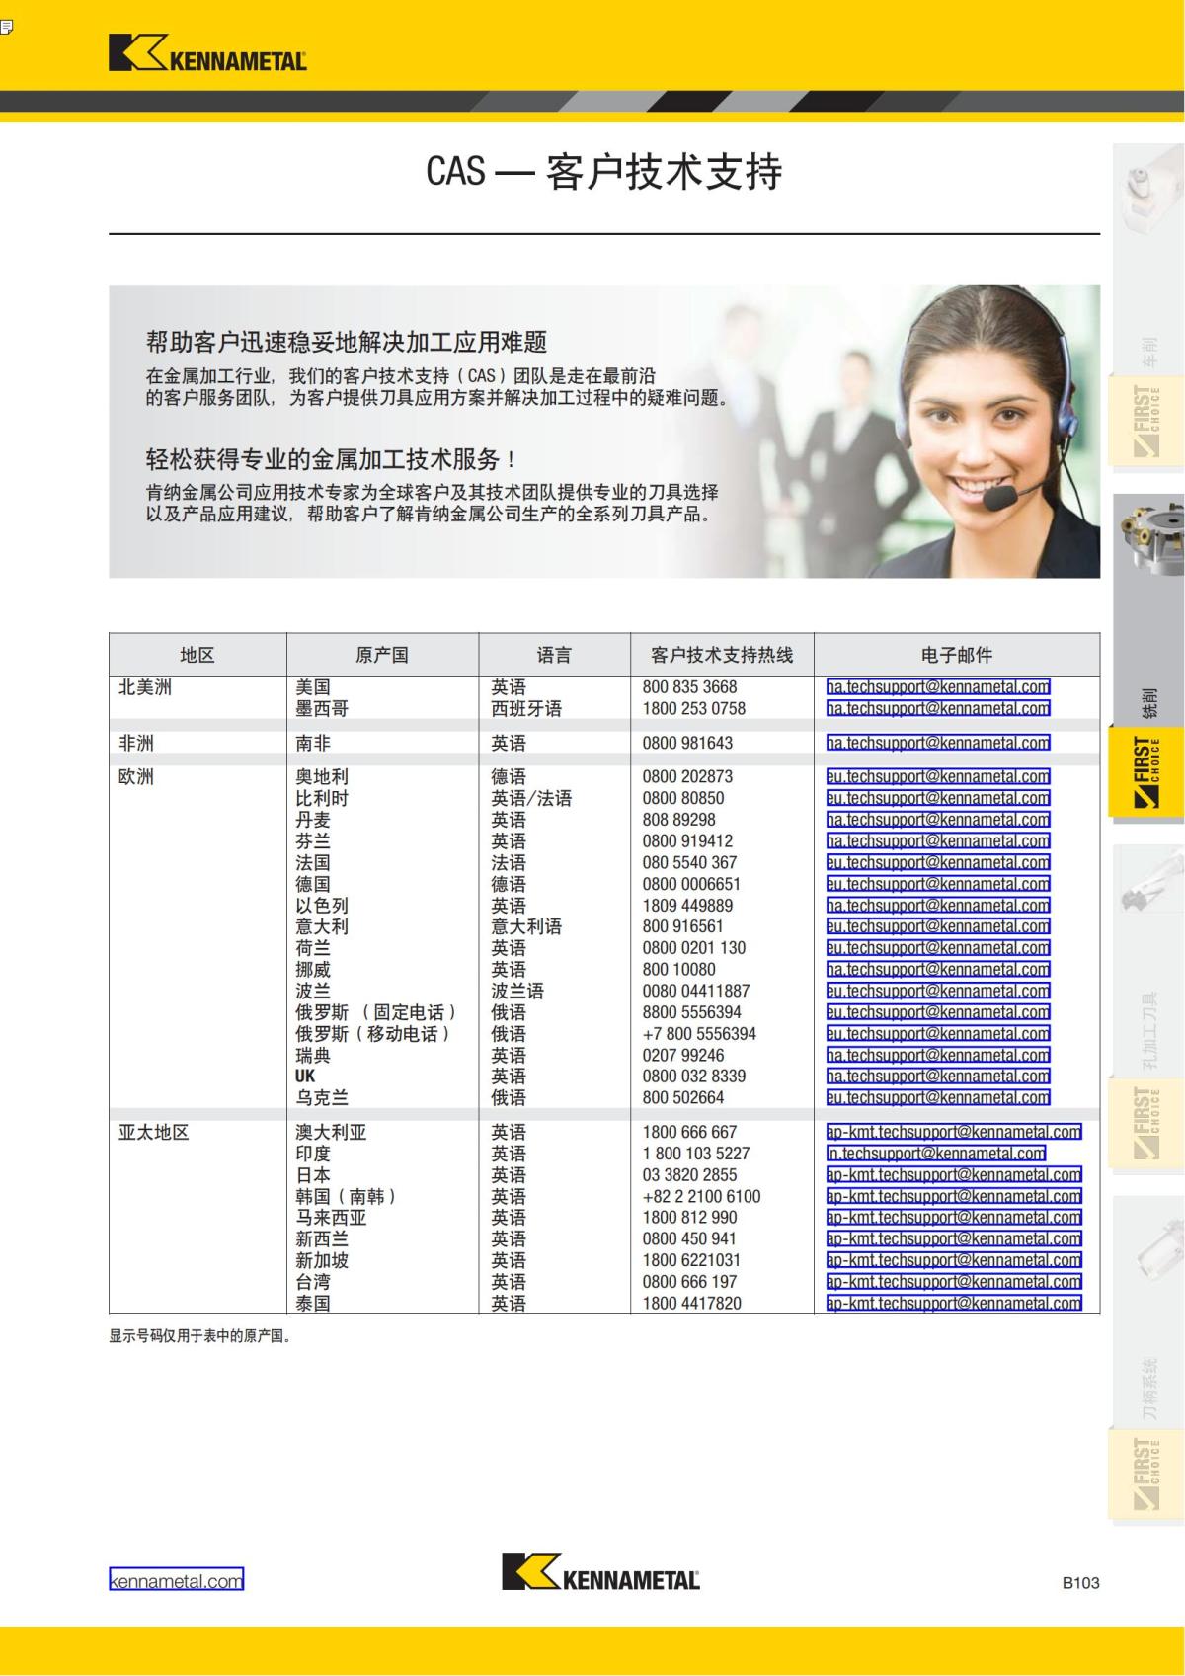Open the email link for 韩国(南韩)
Viewport: 1185px width, 1676px height.
pyautogui.click(x=954, y=1196)
